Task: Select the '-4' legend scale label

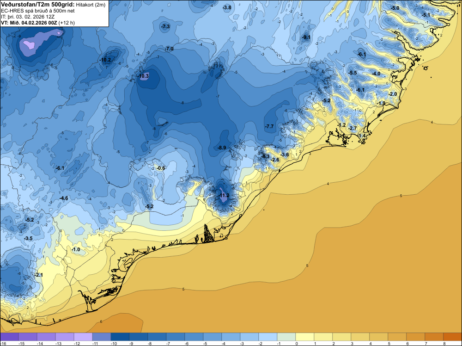Action: click(224, 343)
